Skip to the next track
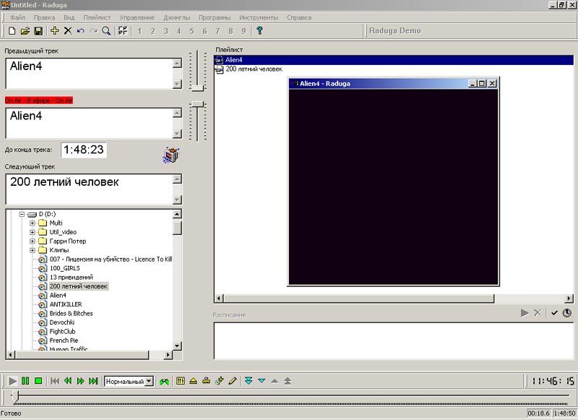Viewport: 578px width, 420px height. 93,381
